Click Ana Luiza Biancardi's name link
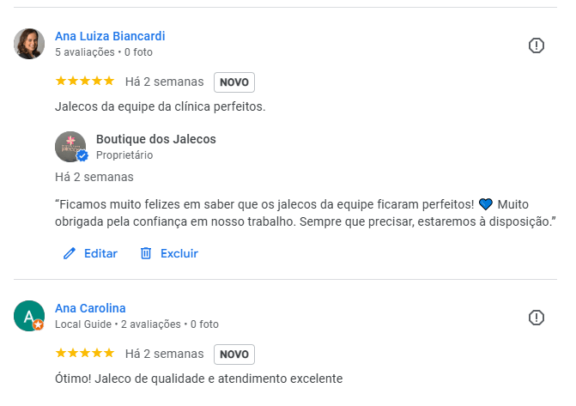The height and width of the screenshot is (406, 576). tap(110, 36)
